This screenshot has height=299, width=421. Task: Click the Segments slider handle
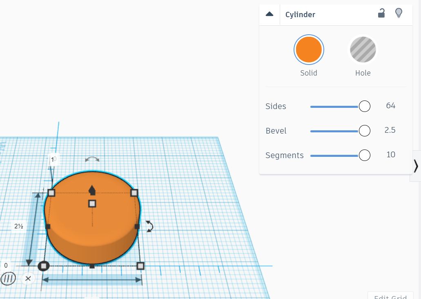click(364, 155)
